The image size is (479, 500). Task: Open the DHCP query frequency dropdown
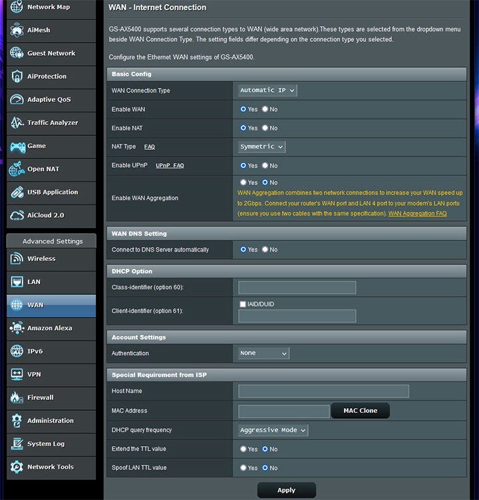click(x=273, y=430)
